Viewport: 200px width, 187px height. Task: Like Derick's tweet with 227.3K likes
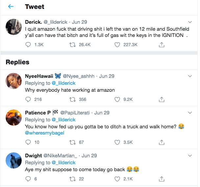[117, 45]
